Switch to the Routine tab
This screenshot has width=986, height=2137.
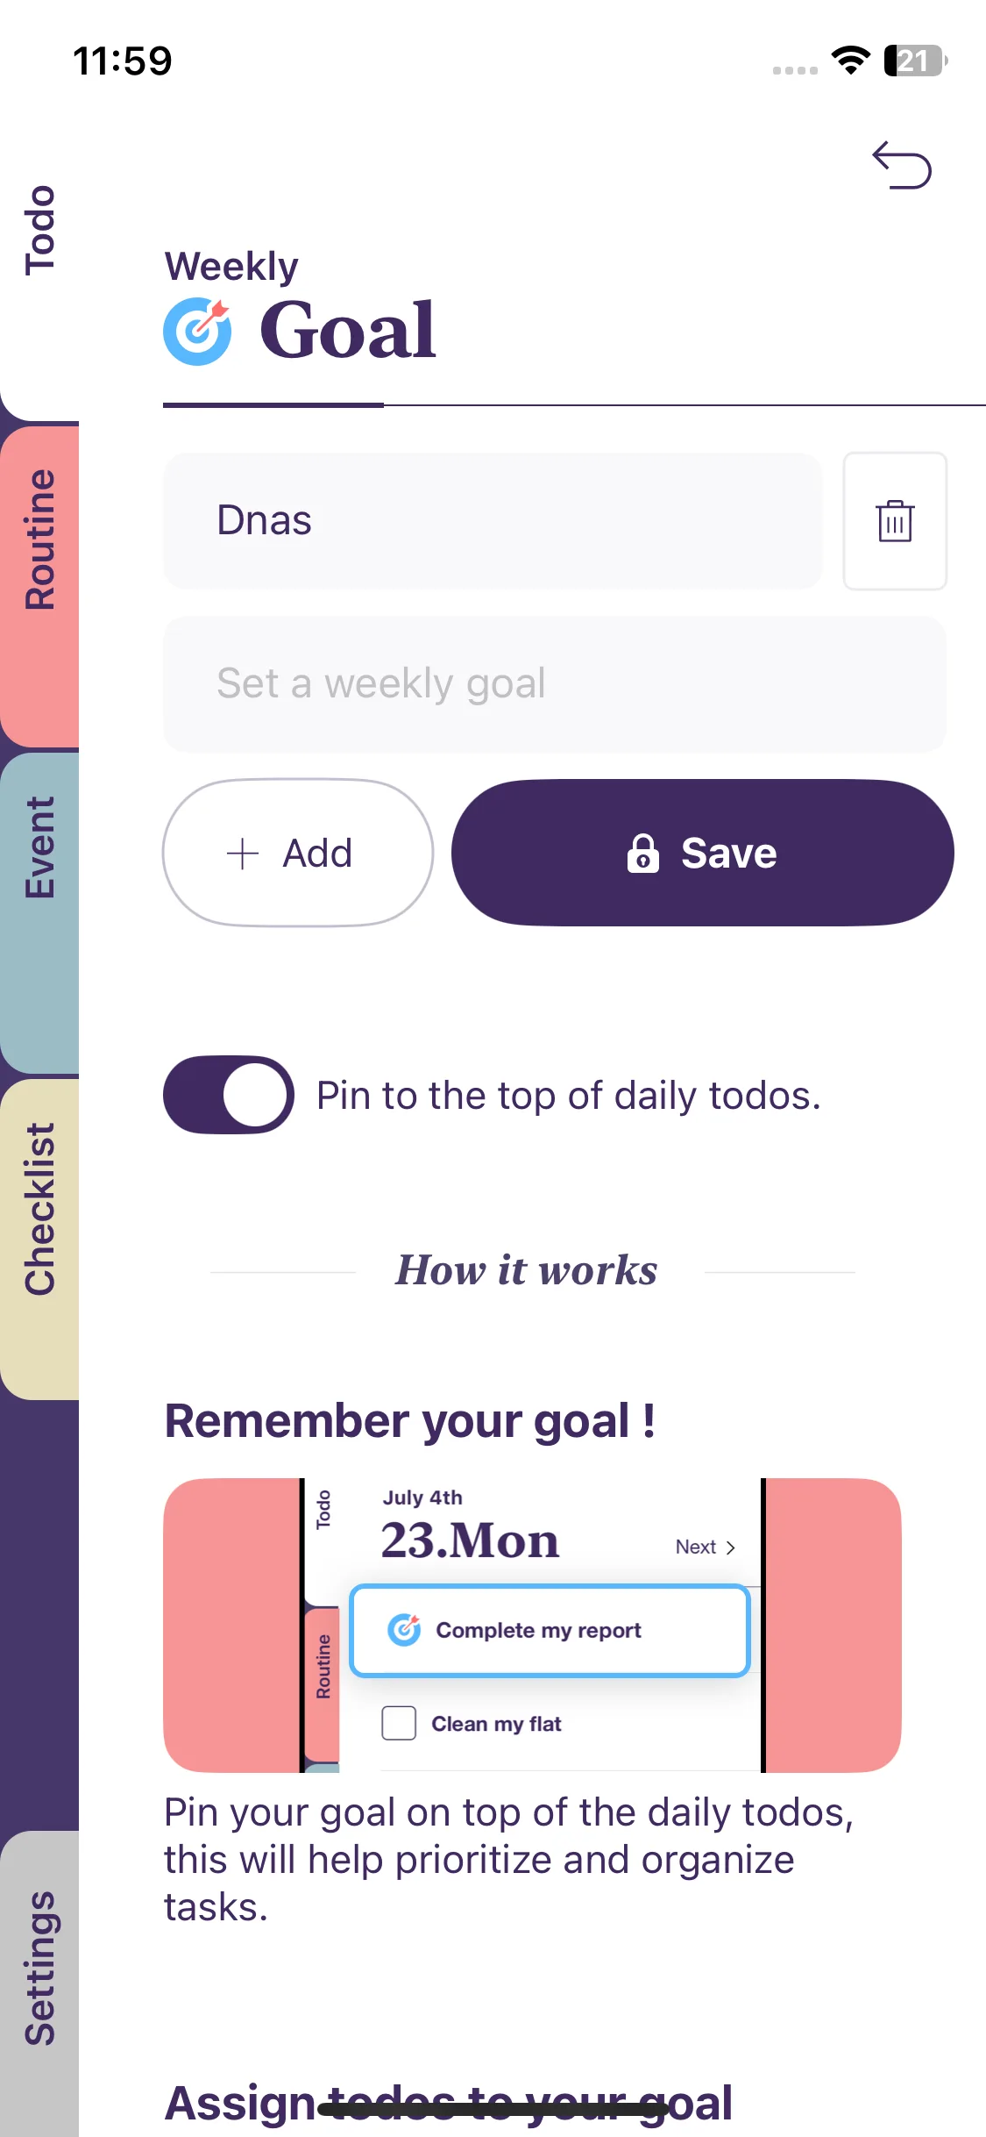tap(40, 539)
